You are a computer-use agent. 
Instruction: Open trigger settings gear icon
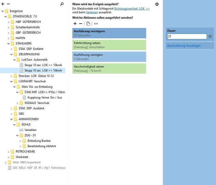pos(157,4)
